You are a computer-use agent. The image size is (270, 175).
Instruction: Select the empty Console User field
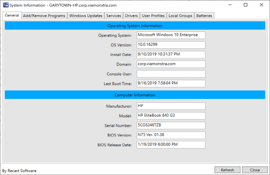171,74
